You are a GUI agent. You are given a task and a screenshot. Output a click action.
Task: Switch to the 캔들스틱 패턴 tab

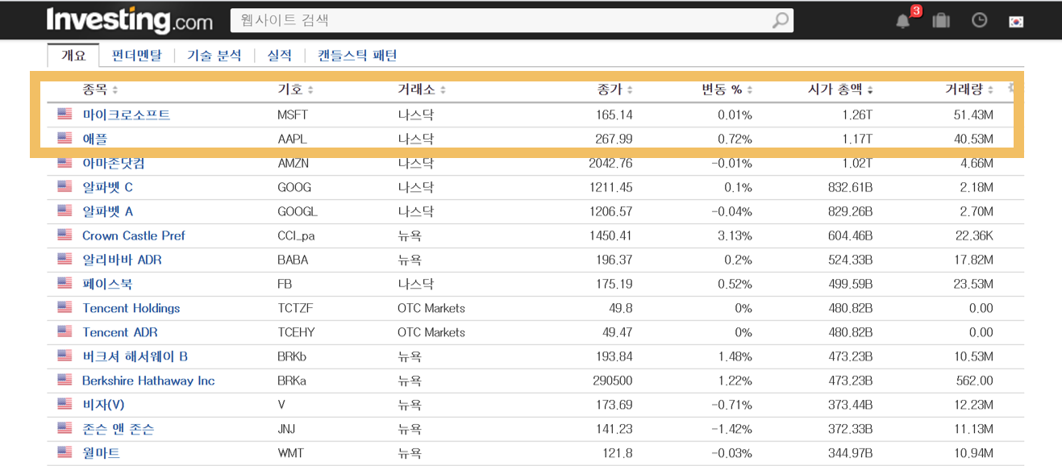pyautogui.click(x=357, y=55)
